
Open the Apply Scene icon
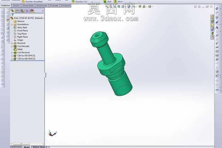coord(144,7)
